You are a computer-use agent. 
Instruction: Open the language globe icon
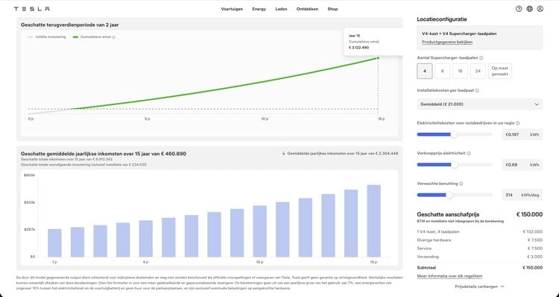tap(529, 9)
